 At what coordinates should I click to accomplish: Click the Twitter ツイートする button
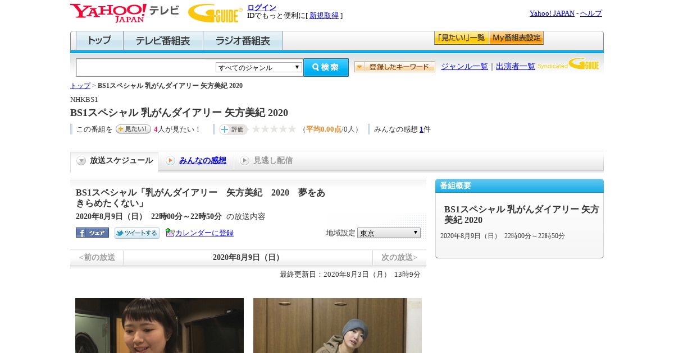coord(137,233)
